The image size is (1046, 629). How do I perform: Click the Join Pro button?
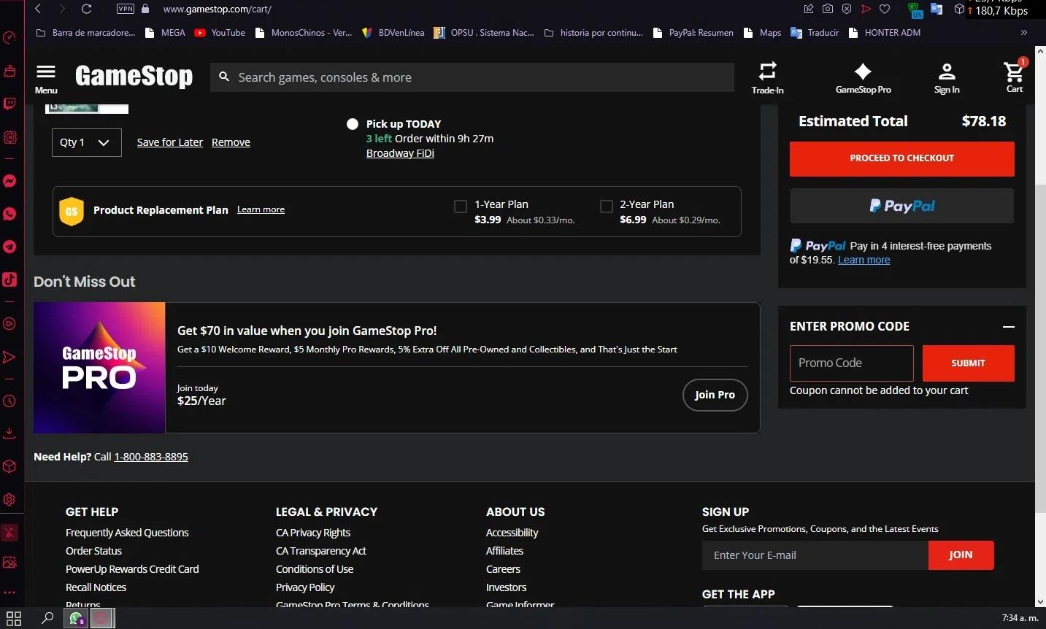coord(715,395)
